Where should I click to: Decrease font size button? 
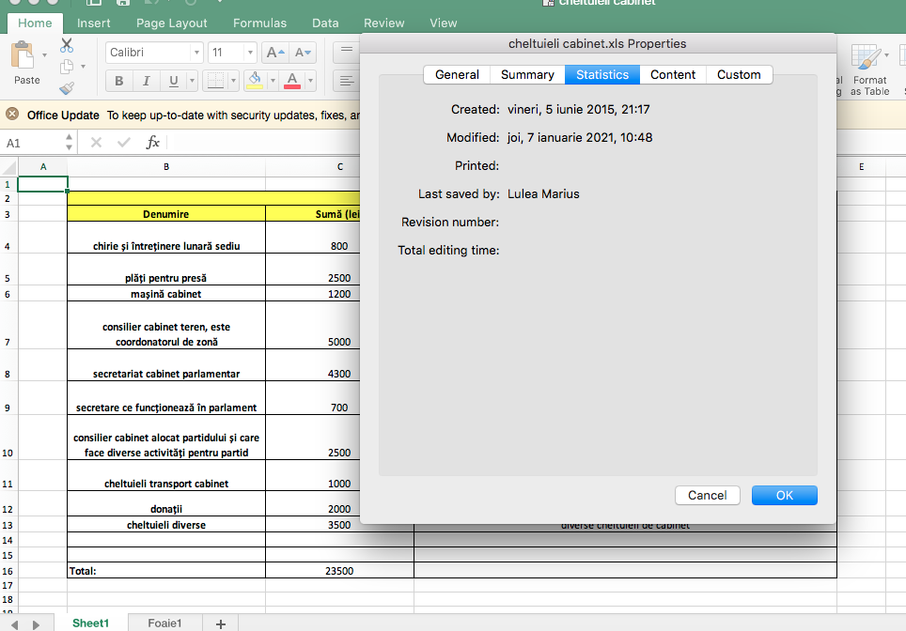[303, 53]
